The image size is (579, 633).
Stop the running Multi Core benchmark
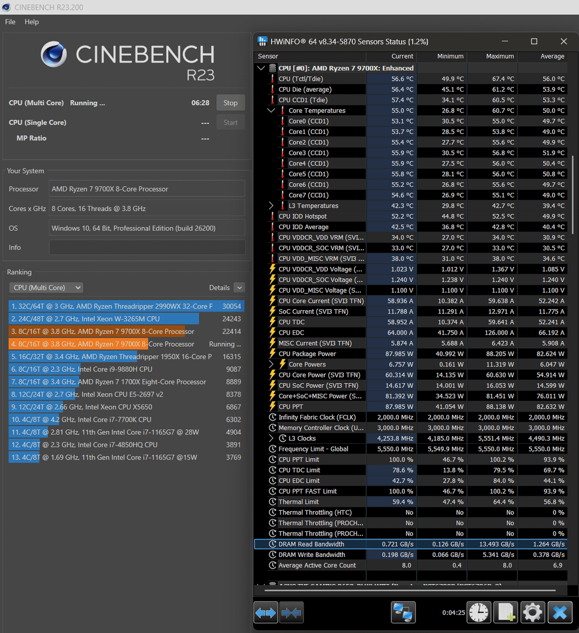[231, 103]
